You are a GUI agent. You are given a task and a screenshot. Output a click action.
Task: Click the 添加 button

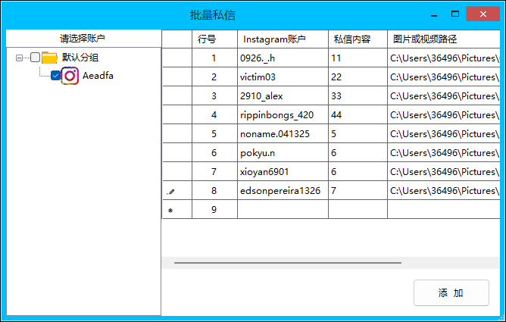coord(451,292)
